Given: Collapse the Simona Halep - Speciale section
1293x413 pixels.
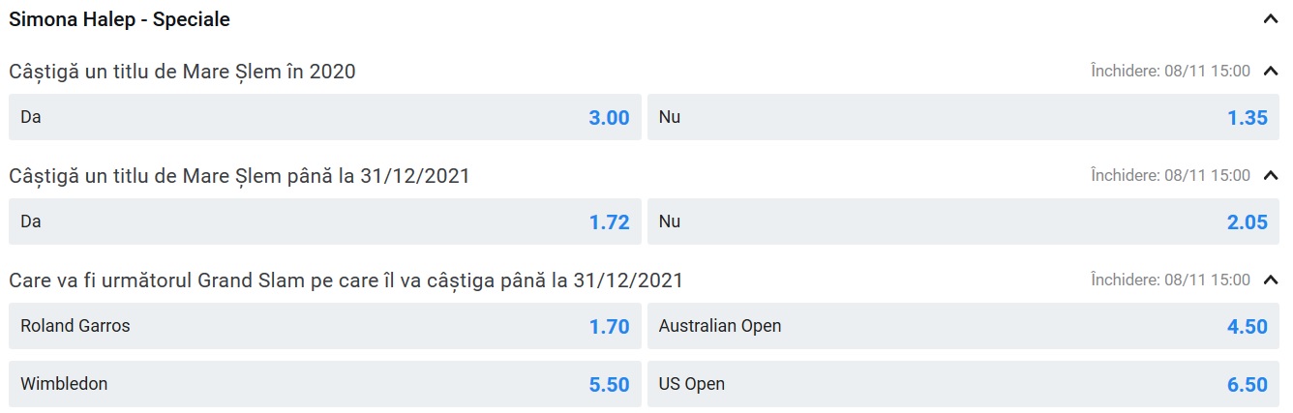Looking at the screenshot, I should click(x=1271, y=19).
